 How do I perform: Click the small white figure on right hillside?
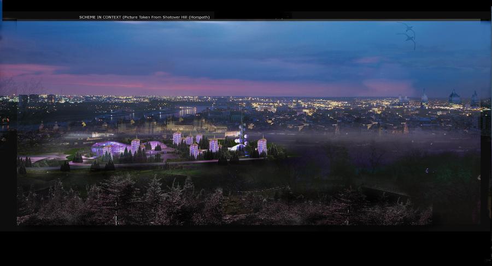click(427, 171)
